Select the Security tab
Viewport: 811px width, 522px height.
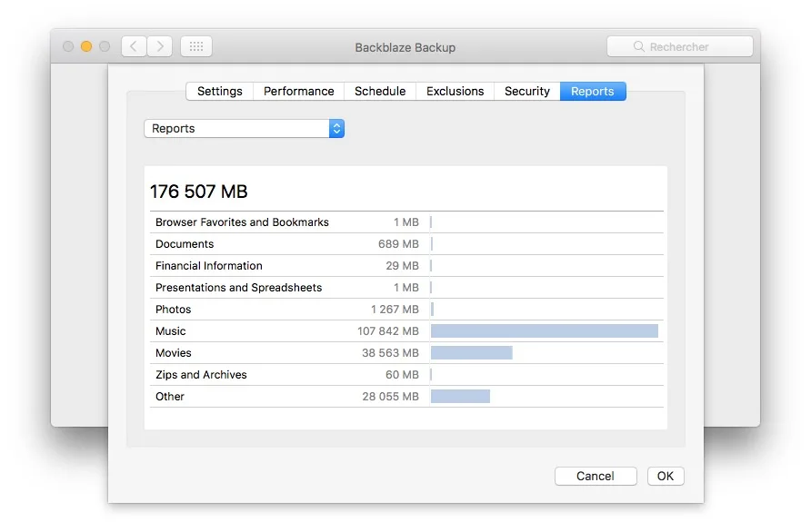tap(526, 92)
